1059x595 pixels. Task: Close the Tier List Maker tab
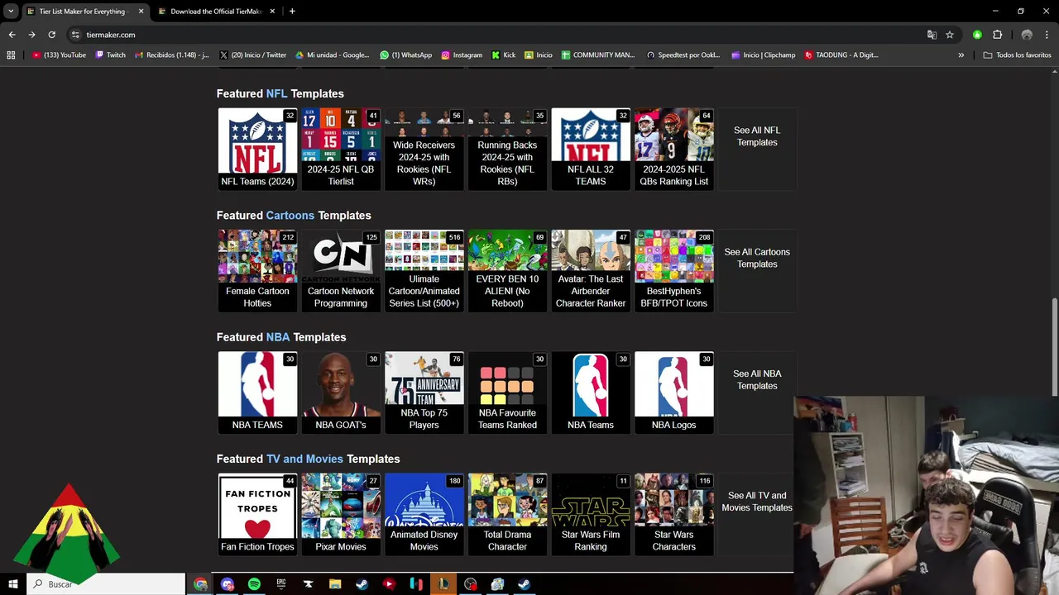click(x=141, y=12)
